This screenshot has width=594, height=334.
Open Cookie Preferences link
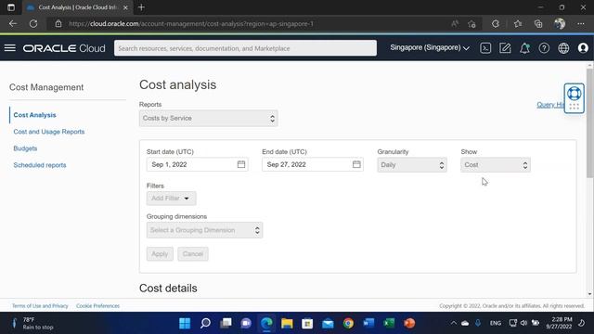(x=97, y=305)
